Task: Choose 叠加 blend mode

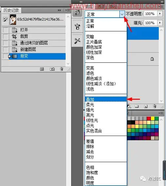Action: [106, 99]
